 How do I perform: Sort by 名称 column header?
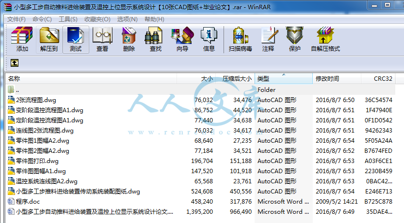tap(91, 79)
